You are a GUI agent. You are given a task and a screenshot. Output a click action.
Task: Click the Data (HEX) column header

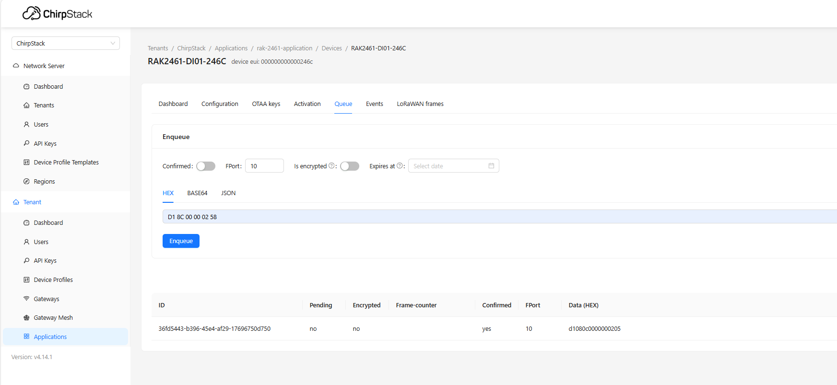pos(583,305)
